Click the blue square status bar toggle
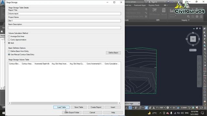The height and width of the screenshot is (116, 207). tap(130, 108)
